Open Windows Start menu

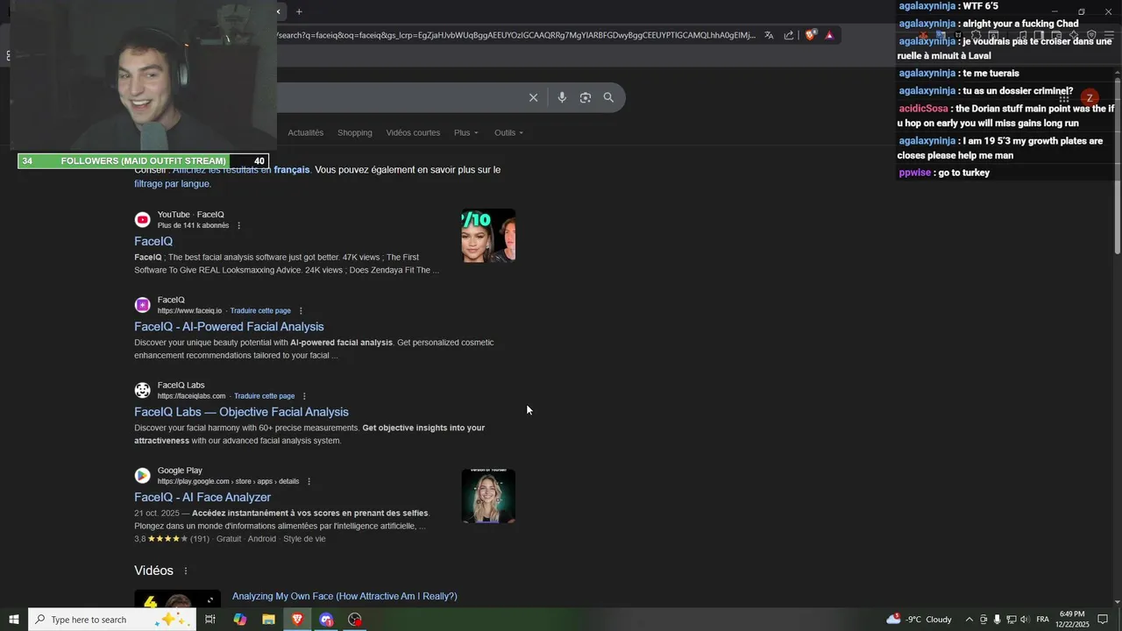pos(14,620)
